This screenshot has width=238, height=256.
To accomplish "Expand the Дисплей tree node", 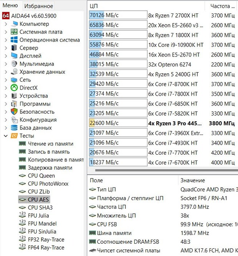I will [6, 56].
